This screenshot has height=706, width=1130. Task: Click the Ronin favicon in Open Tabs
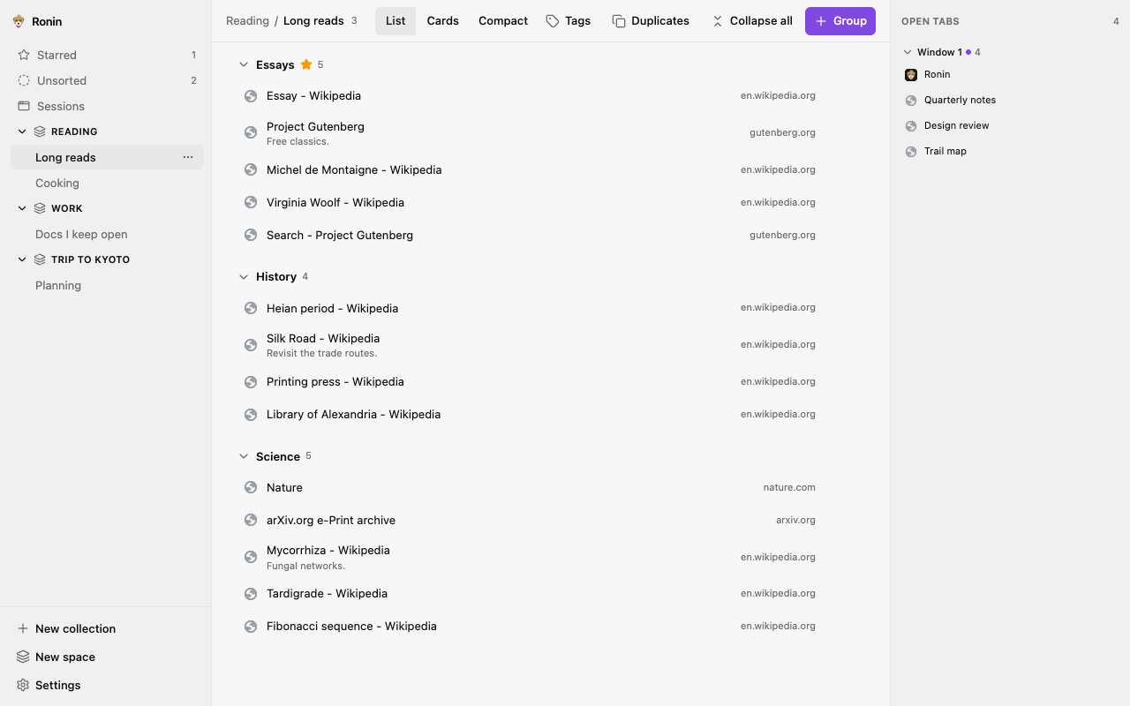(x=911, y=75)
